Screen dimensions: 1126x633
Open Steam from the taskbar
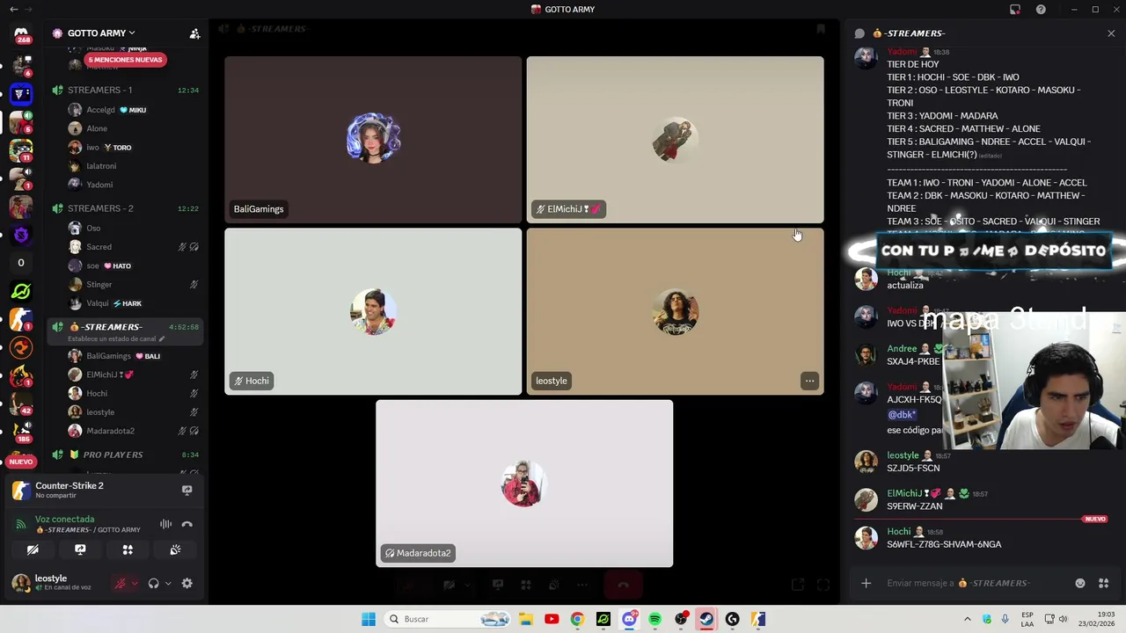coord(706,619)
